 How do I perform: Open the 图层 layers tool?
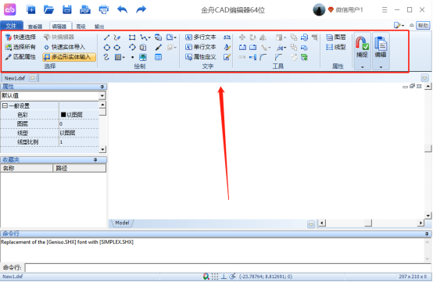pyautogui.click(x=336, y=37)
